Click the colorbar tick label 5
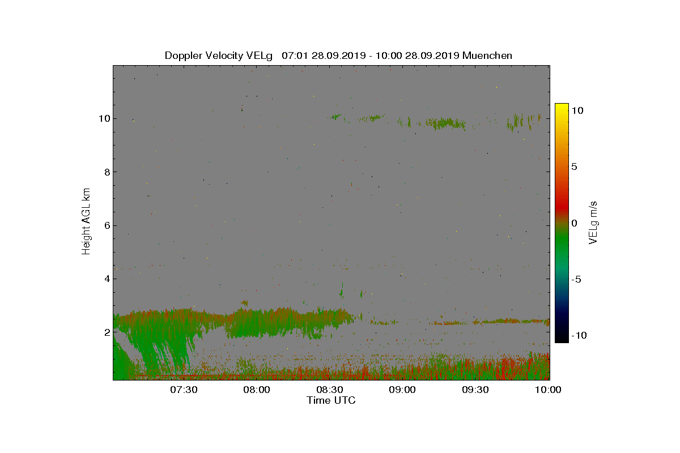Viewport: 680px width, 453px height. 575,167
